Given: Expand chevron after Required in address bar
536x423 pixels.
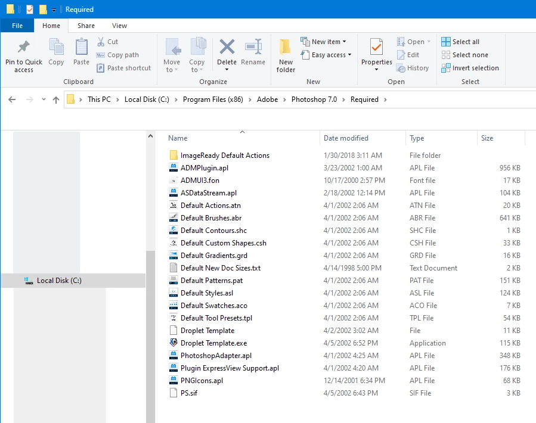Looking at the screenshot, I should coord(385,99).
